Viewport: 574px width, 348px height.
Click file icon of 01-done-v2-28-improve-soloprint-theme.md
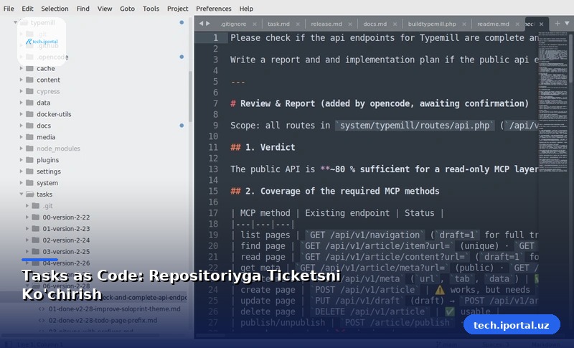[x=42, y=309]
